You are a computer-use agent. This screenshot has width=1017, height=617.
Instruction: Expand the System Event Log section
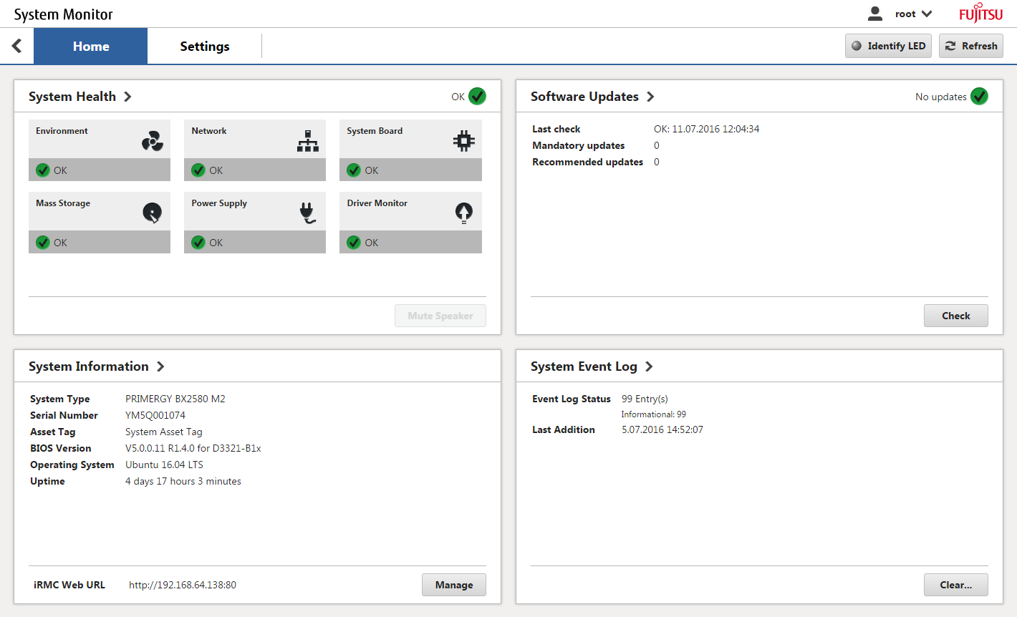[x=649, y=366]
